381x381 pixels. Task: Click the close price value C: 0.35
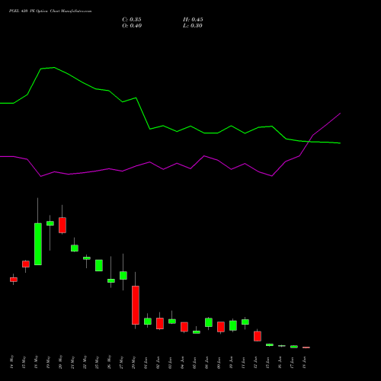click(132, 20)
